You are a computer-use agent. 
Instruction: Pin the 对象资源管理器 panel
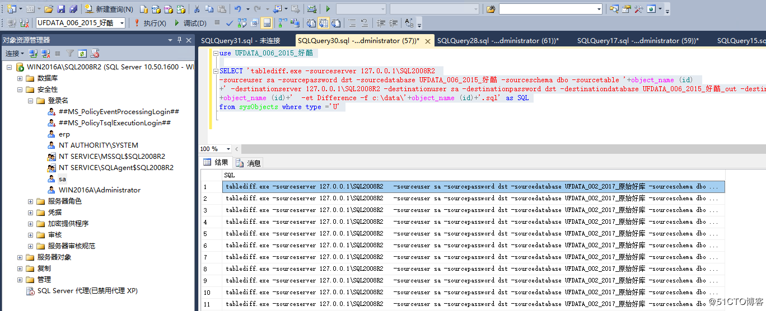click(x=180, y=40)
